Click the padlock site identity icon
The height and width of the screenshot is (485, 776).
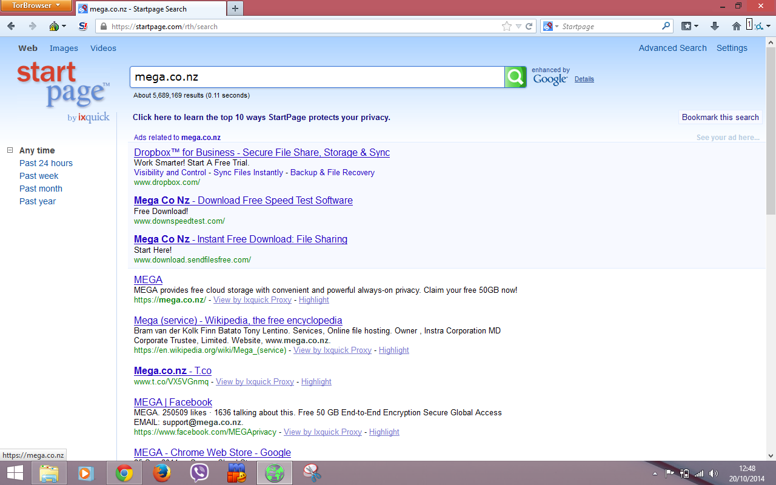point(104,26)
